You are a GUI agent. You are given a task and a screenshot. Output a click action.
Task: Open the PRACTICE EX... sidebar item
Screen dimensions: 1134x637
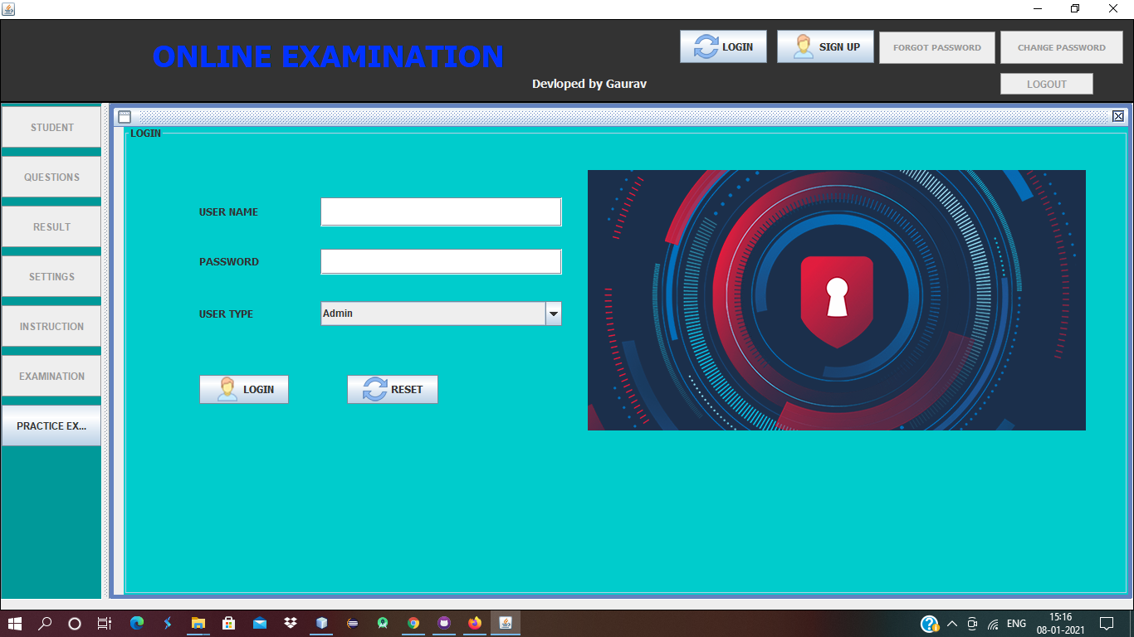(x=51, y=425)
